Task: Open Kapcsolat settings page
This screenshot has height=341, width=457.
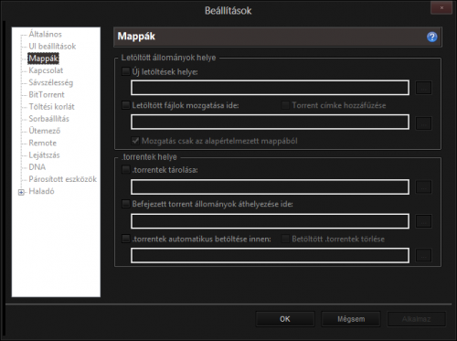Action: pos(46,70)
